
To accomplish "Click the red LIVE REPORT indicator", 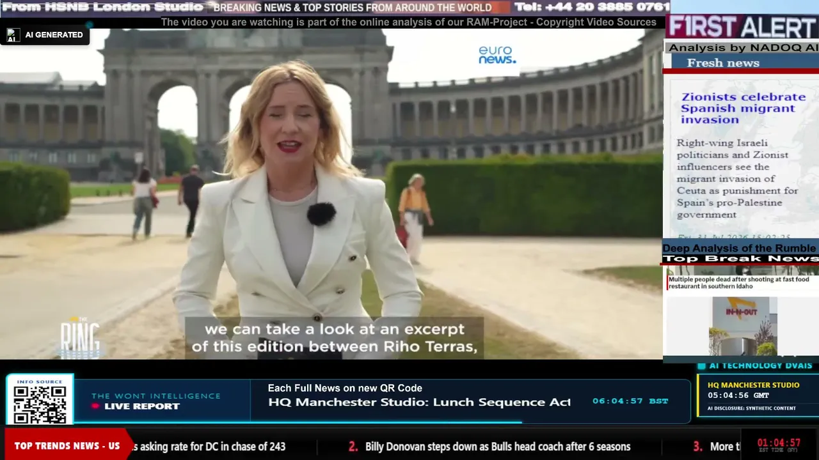I will pyautogui.click(x=136, y=406).
